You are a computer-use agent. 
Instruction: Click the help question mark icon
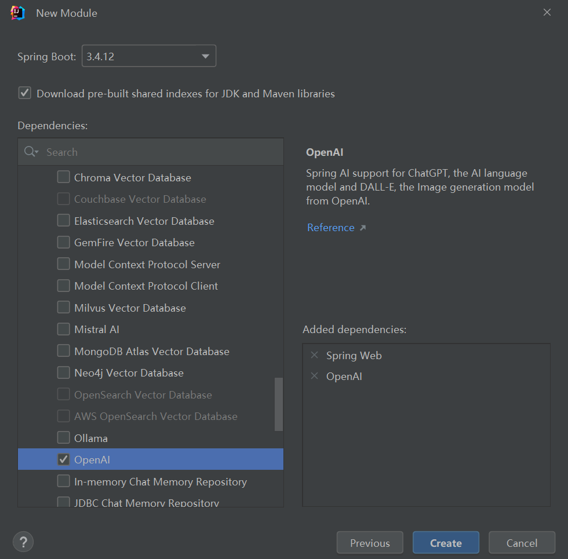(x=23, y=542)
